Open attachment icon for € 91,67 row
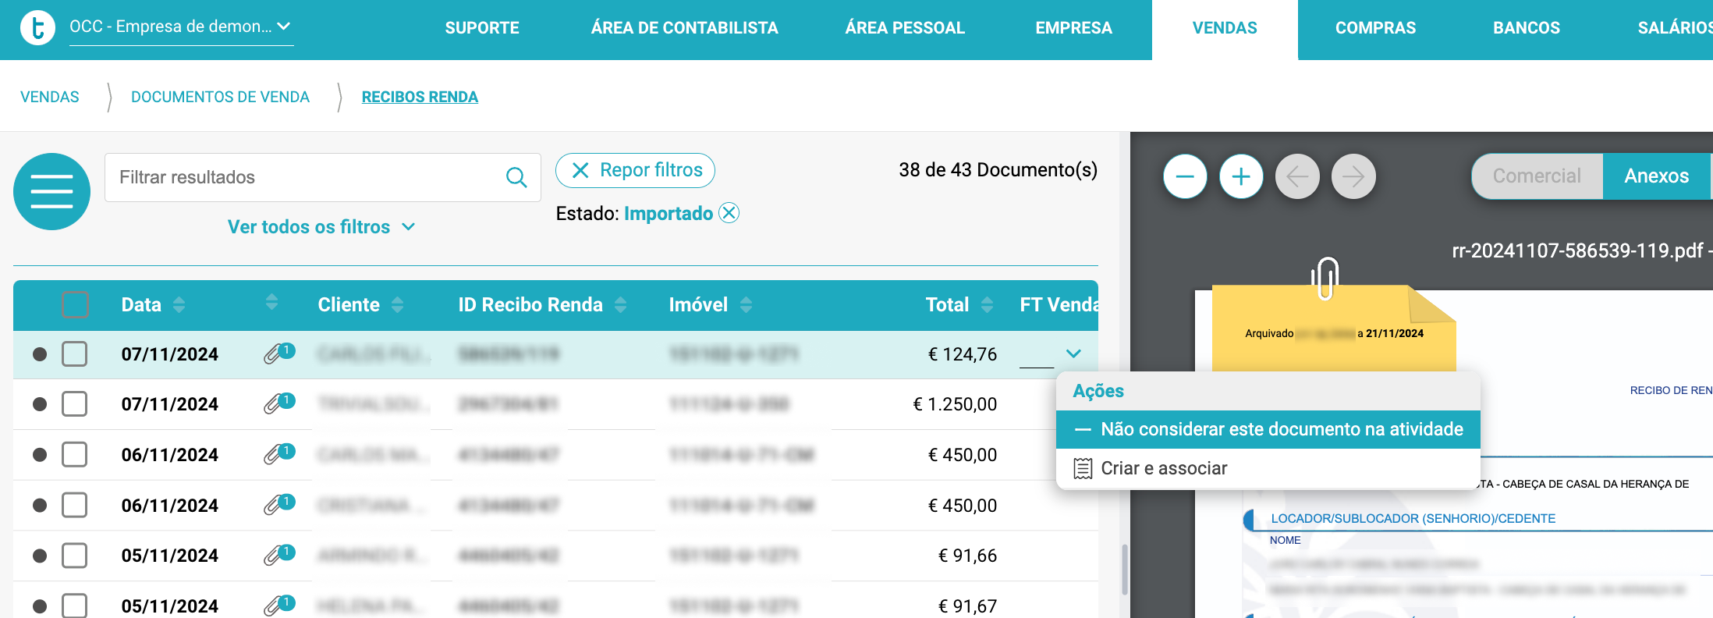 click(x=278, y=606)
